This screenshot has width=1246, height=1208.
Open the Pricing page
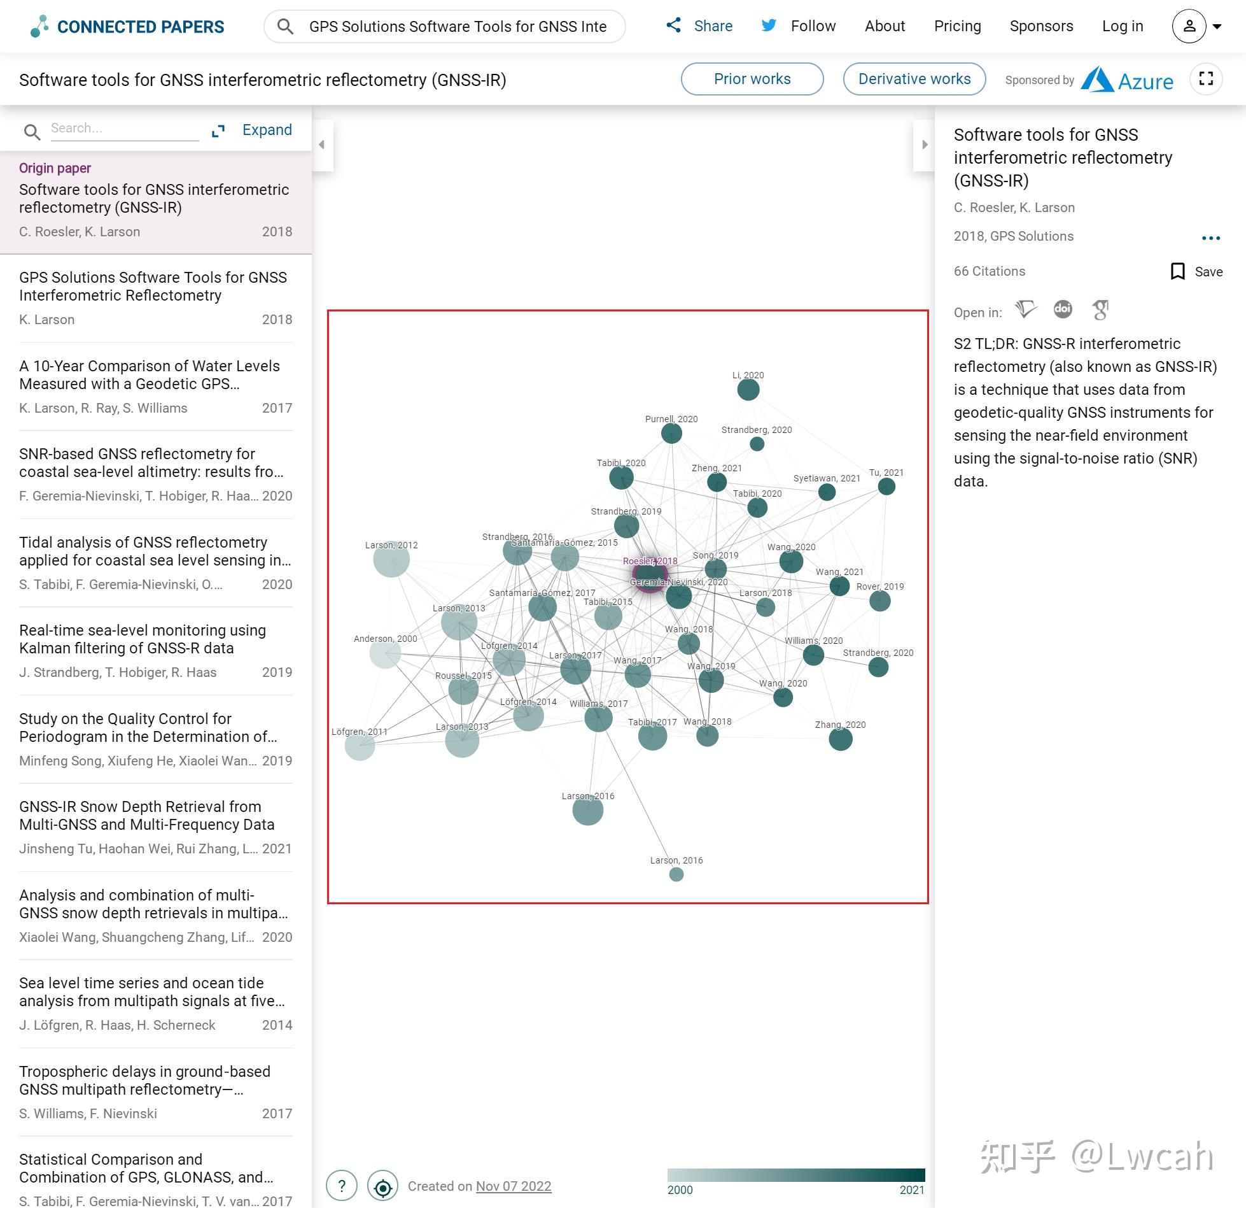(x=957, y=26)
